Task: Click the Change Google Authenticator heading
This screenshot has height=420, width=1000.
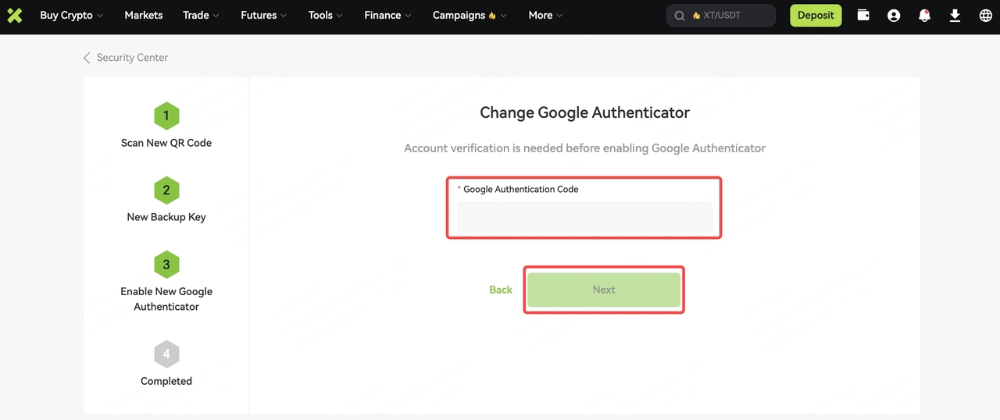Action: [584, 112]
